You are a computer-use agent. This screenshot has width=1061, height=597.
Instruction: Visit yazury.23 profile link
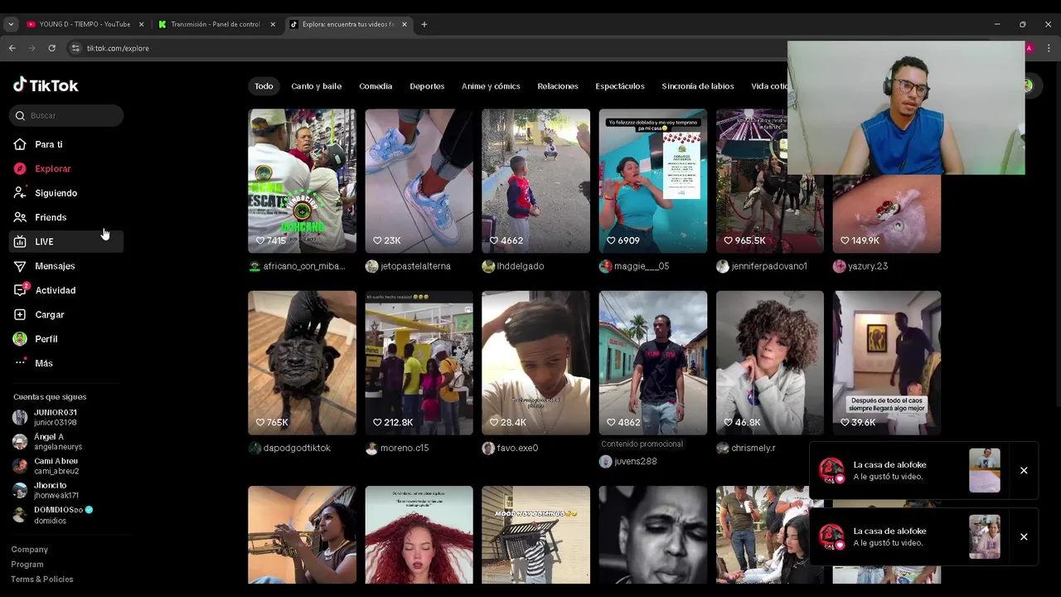tap(860, 266)
